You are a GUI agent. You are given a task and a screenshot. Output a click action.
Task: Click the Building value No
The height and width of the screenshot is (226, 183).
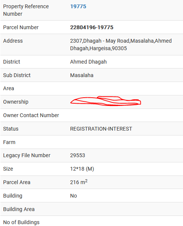pyautogui.click(x=74, y=196)
